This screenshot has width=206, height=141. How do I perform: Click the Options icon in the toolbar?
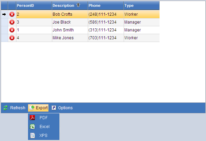click(x=54, y=108)
